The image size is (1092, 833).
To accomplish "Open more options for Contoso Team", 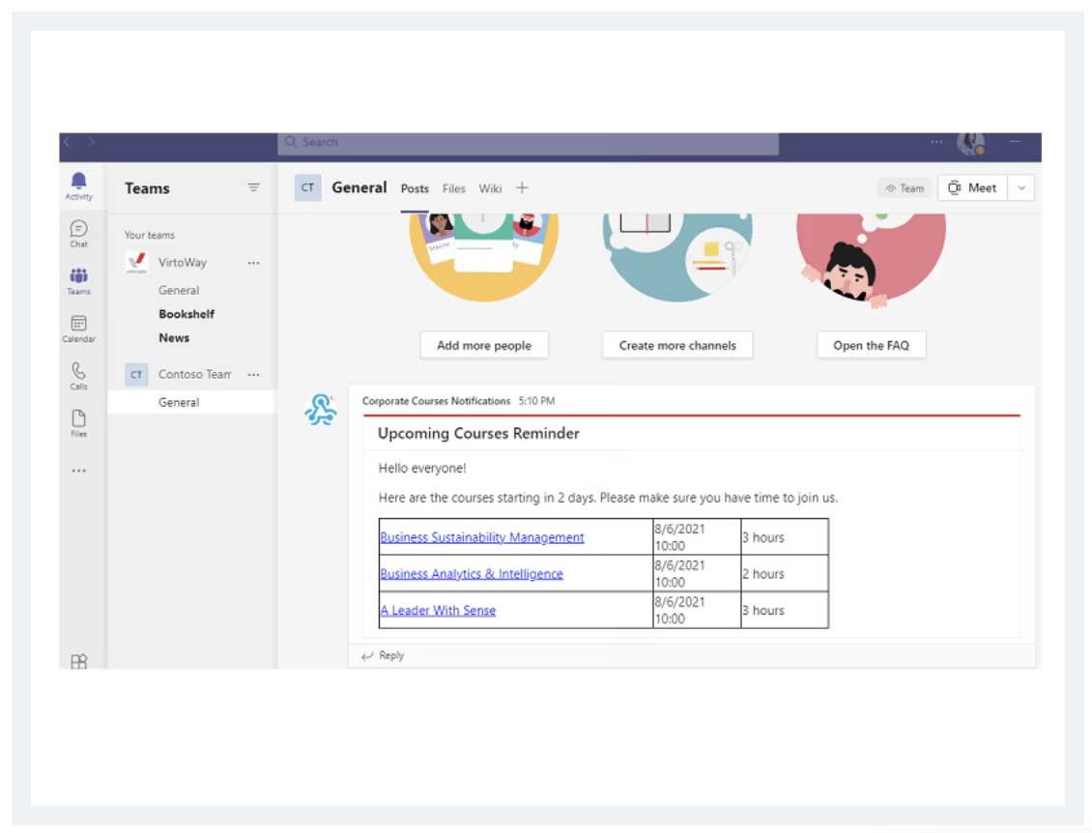I will (253, 375).
